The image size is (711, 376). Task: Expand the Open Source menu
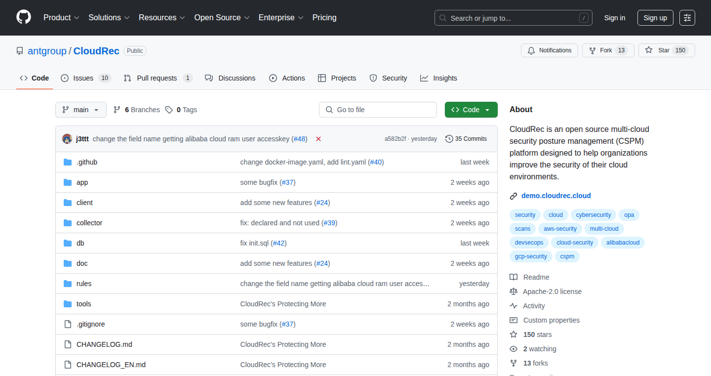point(222,18)
